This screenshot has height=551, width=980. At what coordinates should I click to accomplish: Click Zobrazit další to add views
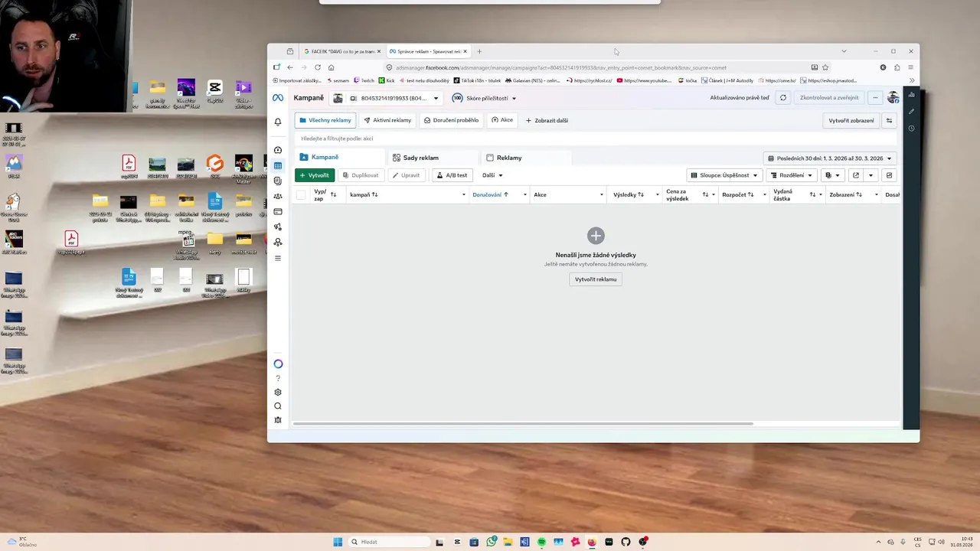pyautogui.click(x=547, y=120)
